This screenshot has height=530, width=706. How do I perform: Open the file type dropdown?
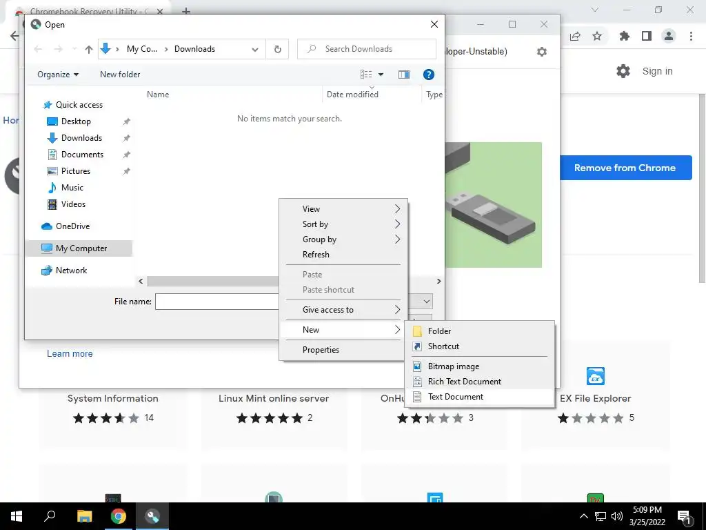coord(426,301)
